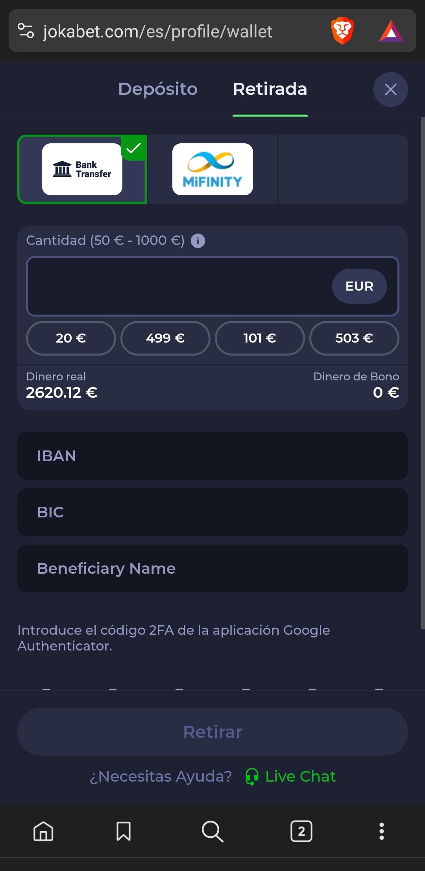
Task: Choose MiFinity withdrawal method
Action: click(213, 169)
